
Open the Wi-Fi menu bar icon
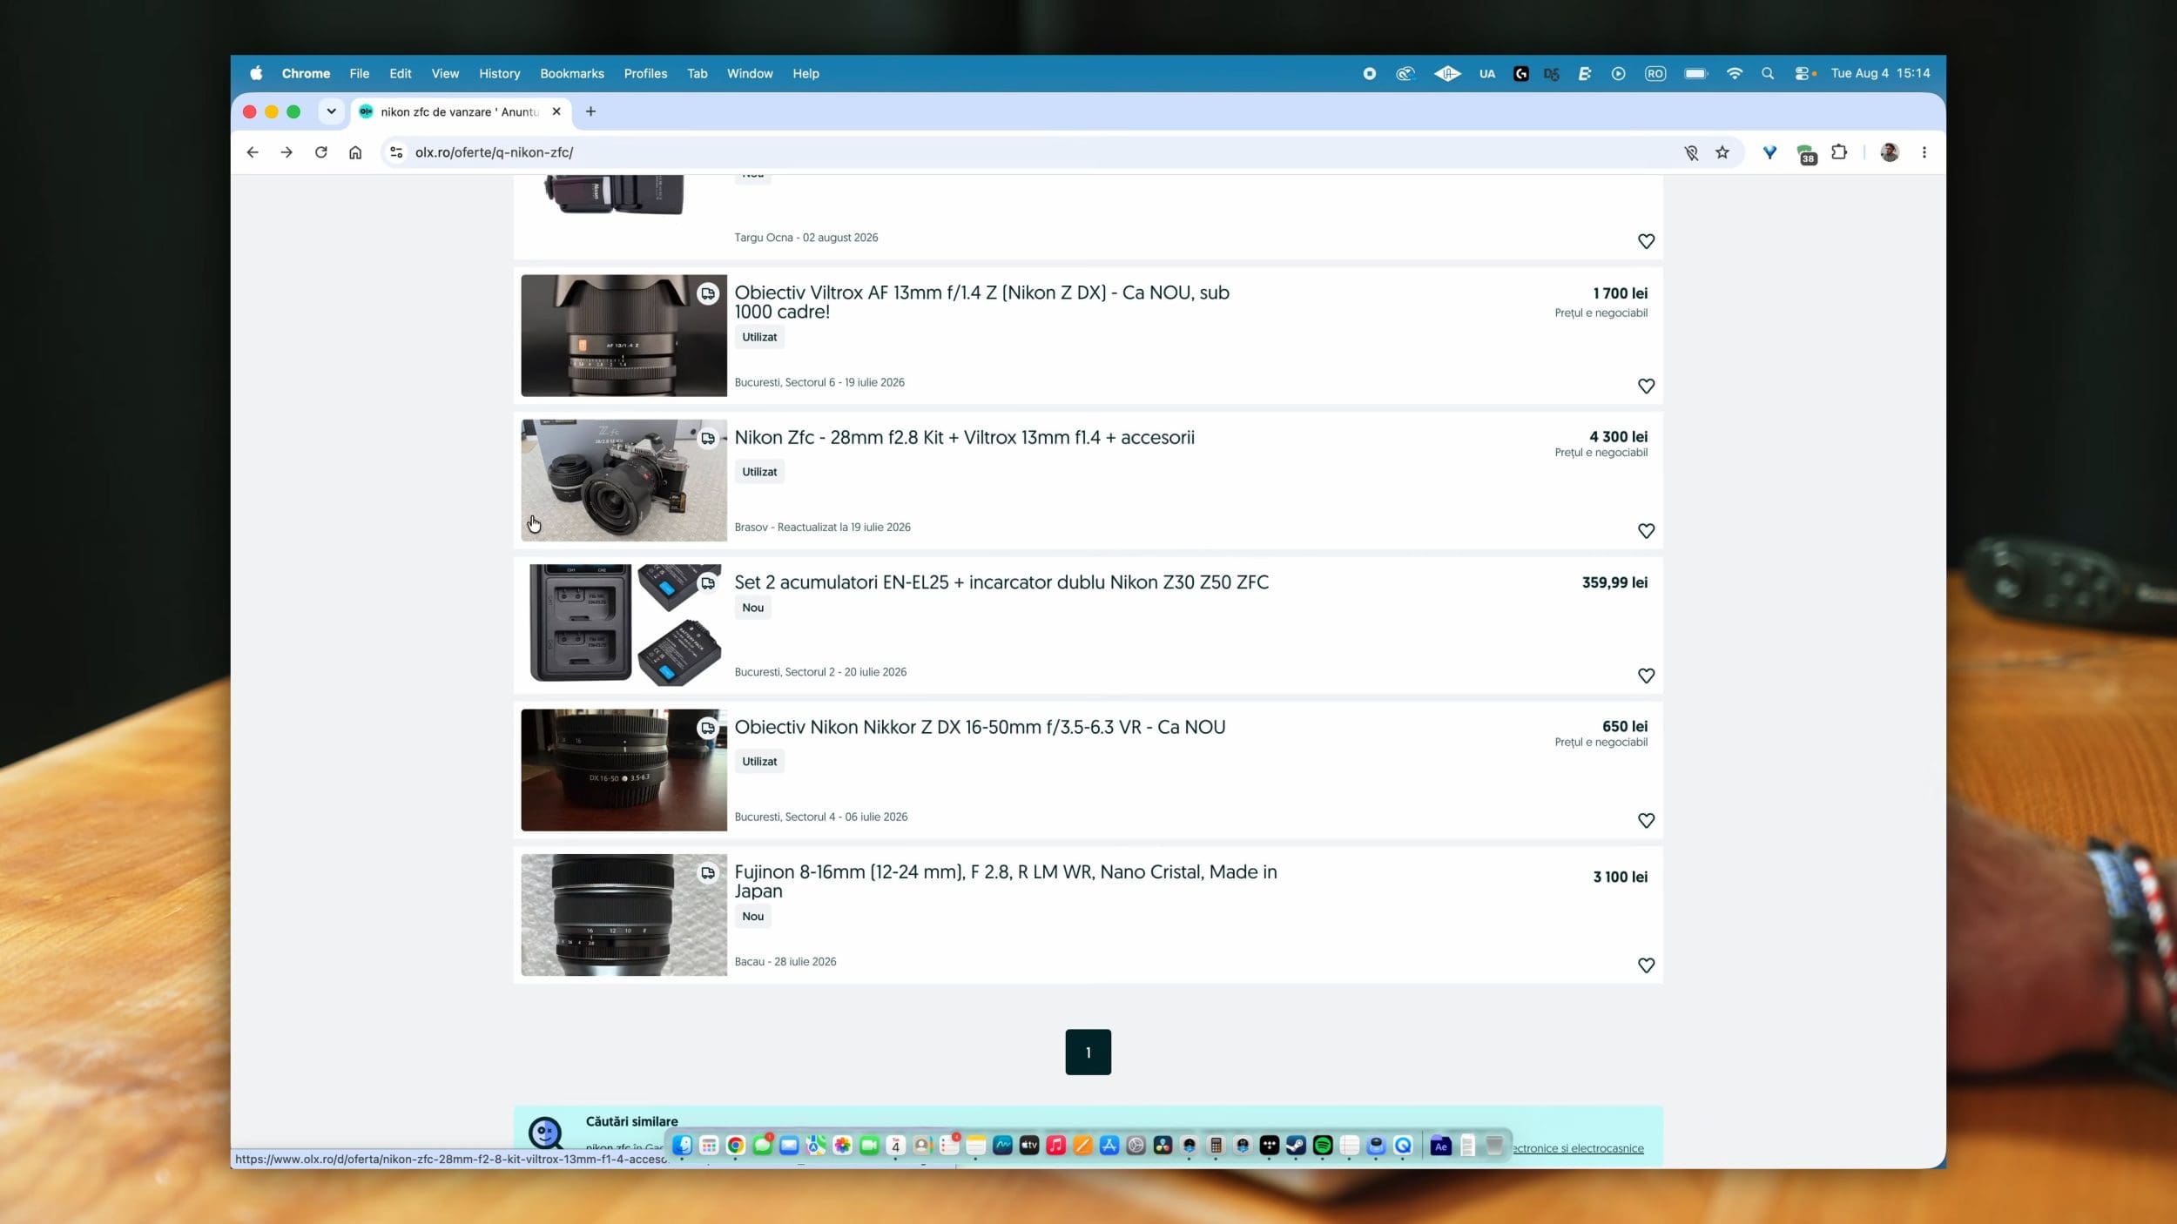click(1735, 74)
